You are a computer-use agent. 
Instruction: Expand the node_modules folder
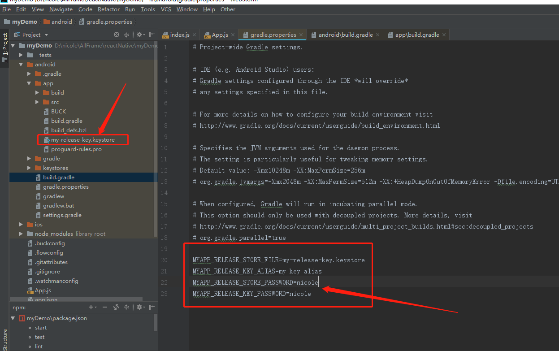coord(21,234)
